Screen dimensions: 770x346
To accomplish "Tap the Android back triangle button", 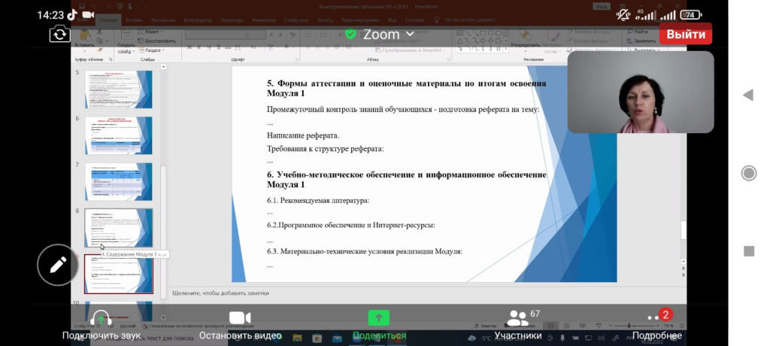I will pos(747,95).
